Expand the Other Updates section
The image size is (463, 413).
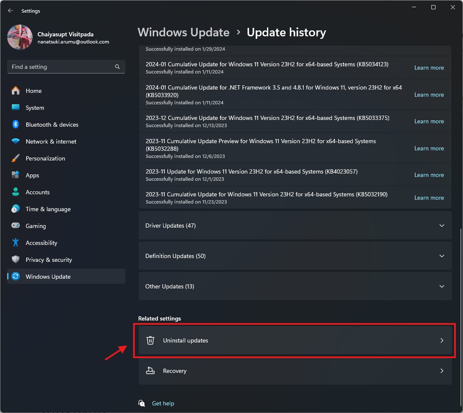295,286
